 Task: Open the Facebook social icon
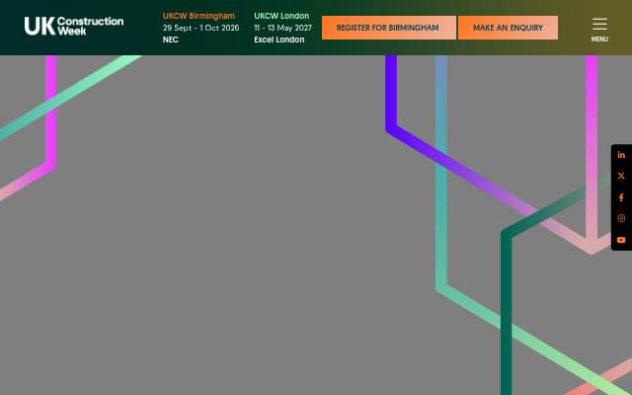[621, 197]
